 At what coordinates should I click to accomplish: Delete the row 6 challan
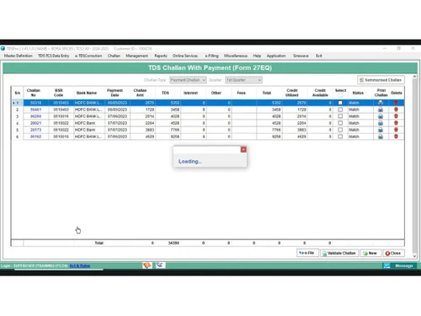396,137
